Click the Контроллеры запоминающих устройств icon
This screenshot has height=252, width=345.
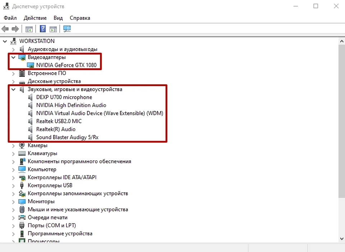pos(22,193)
